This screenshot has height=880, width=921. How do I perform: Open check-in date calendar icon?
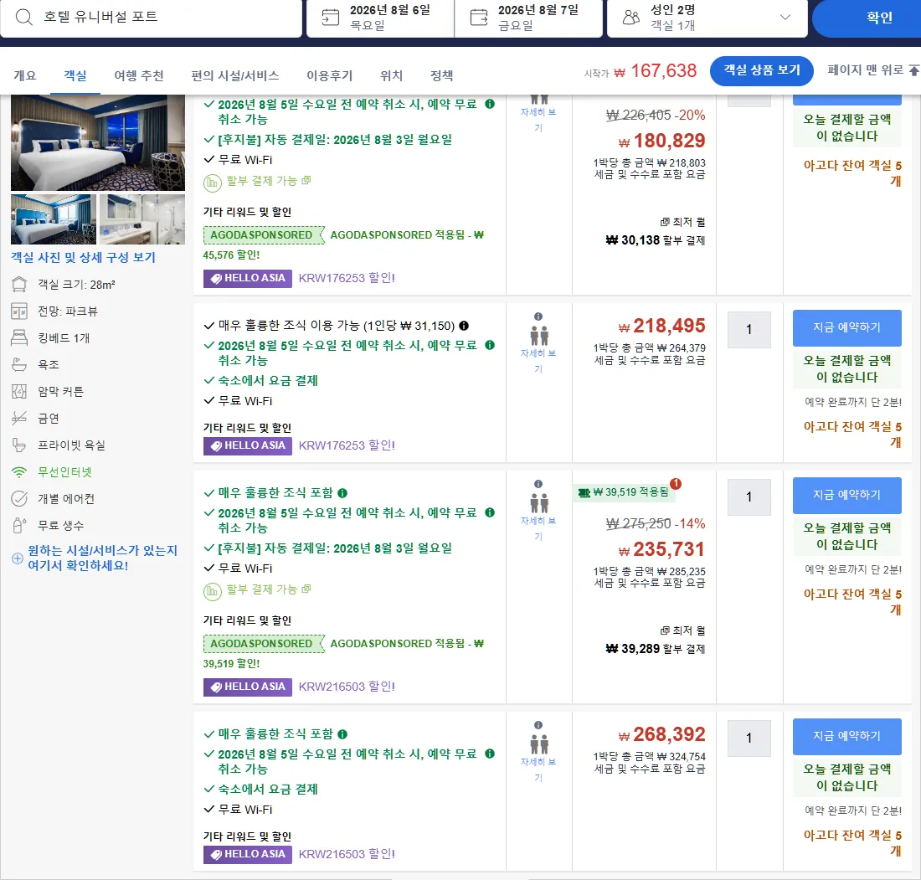pyautogui.click(x=331, y=18)
